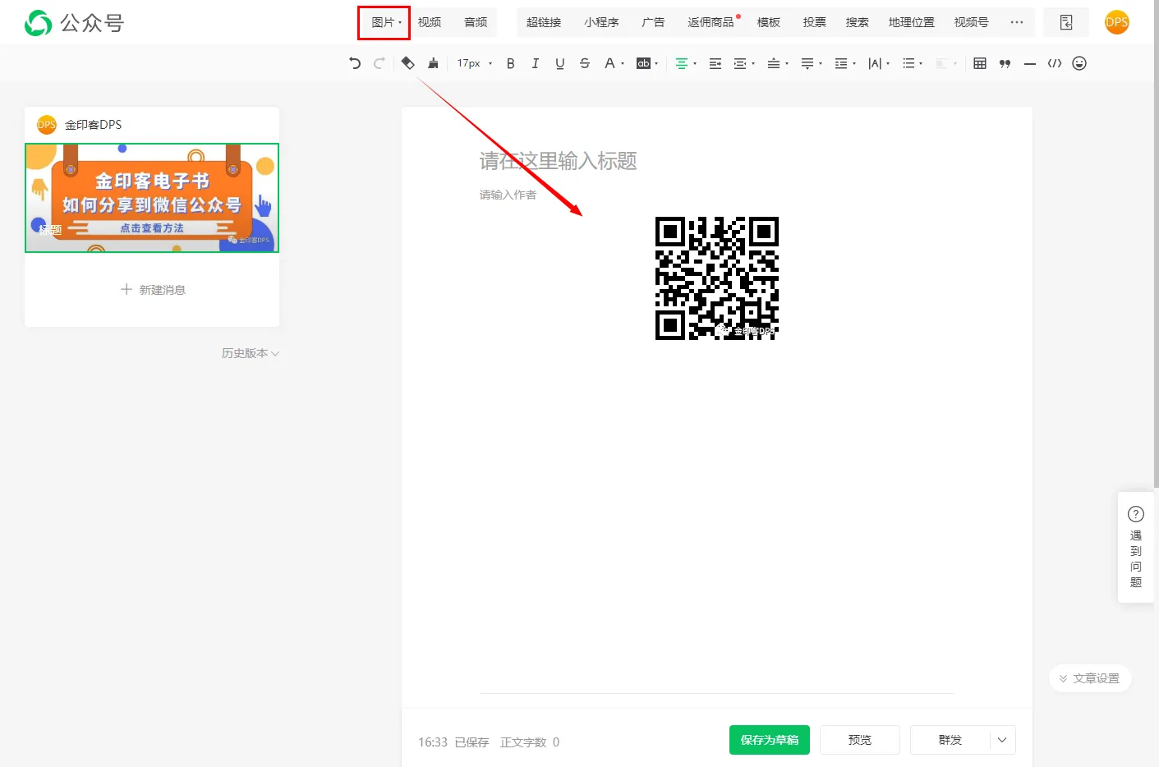Open the center alignment dropdown
The image size is (1159, 767).
pyautogui.click(x=685, y=63)
